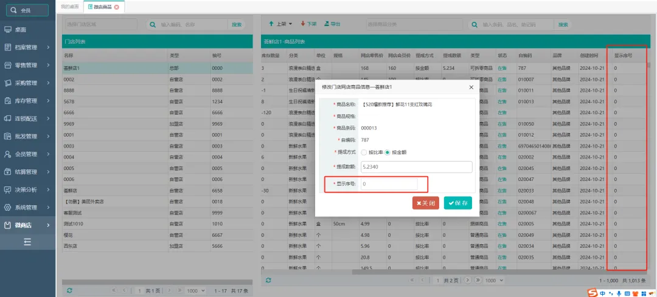The height and width of the screenshot is (297, 657).
Task: Close the 微店商品 tab via red X
Action: [x=117, y=7]
